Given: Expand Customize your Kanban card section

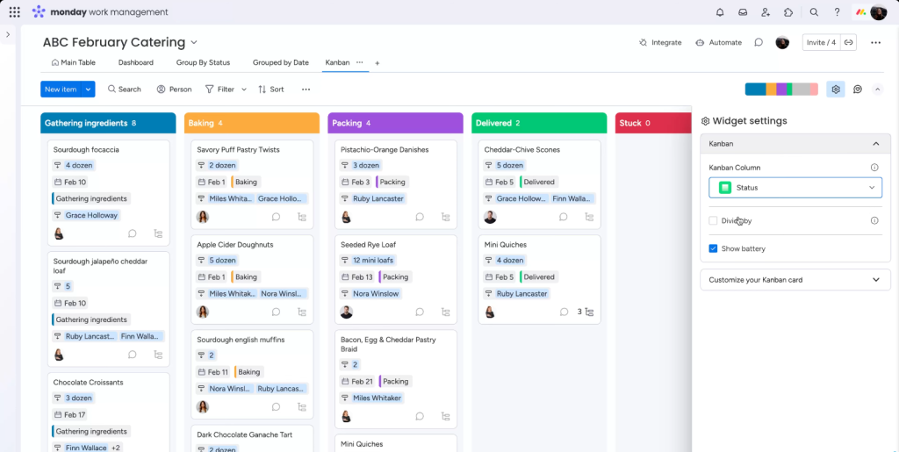Looking at the screenshot, I should coord(795,280).
